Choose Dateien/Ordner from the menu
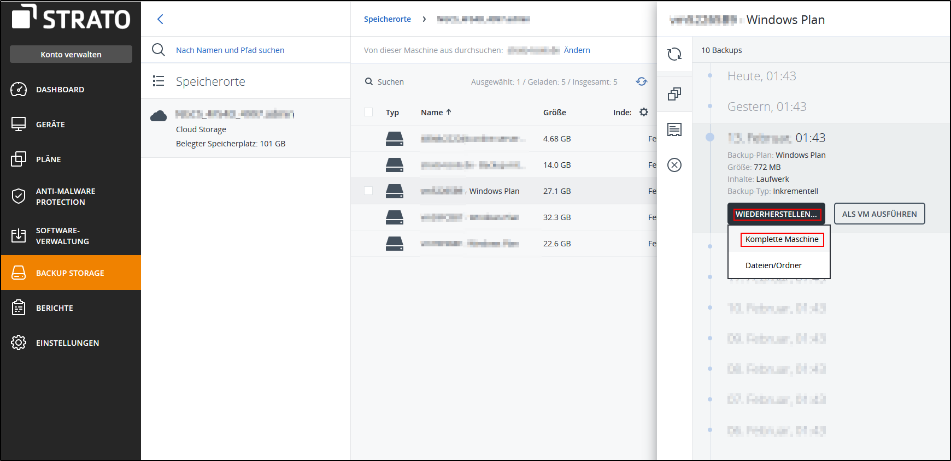 [x=773, y=265]
